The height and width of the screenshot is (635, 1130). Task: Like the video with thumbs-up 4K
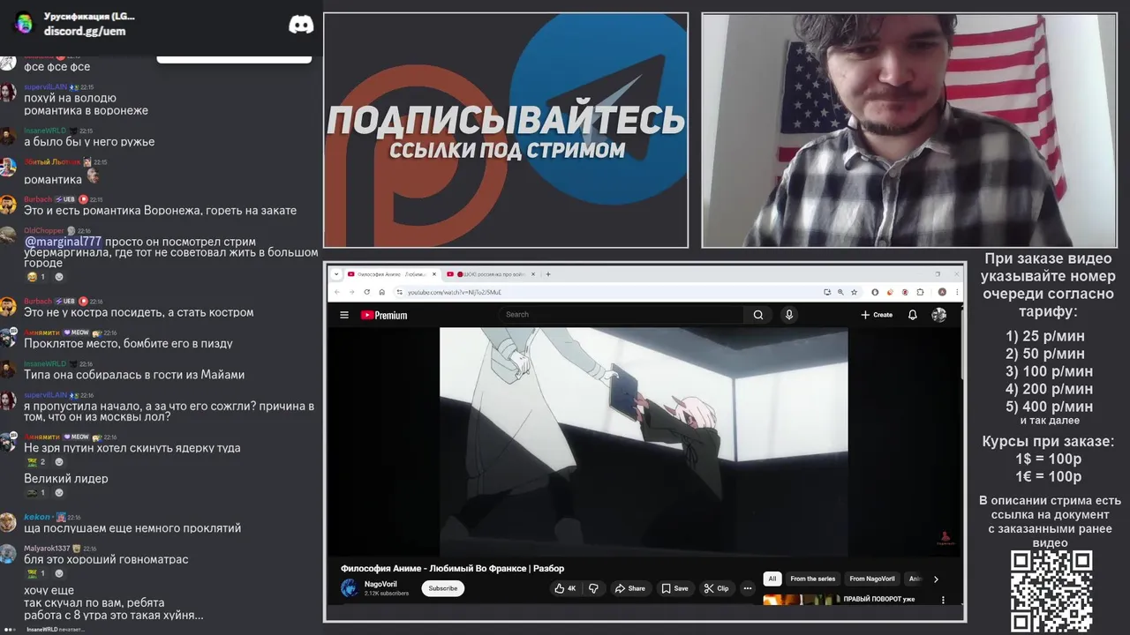[x=565, y=588]
